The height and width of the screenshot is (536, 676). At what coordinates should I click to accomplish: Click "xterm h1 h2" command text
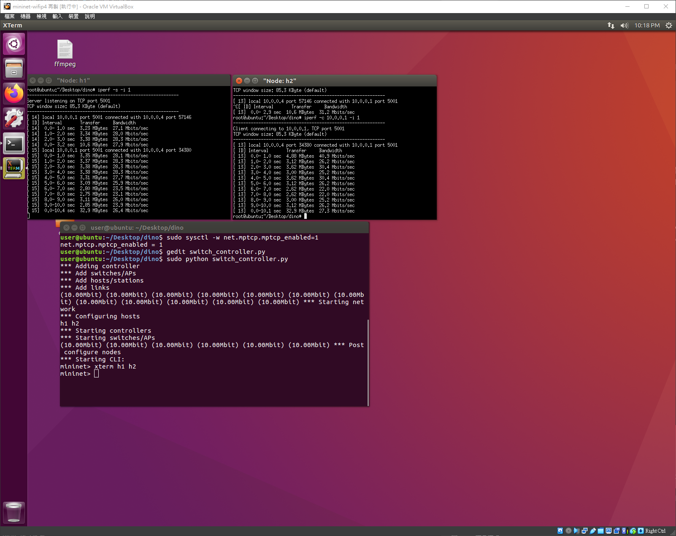click(115, 366)
